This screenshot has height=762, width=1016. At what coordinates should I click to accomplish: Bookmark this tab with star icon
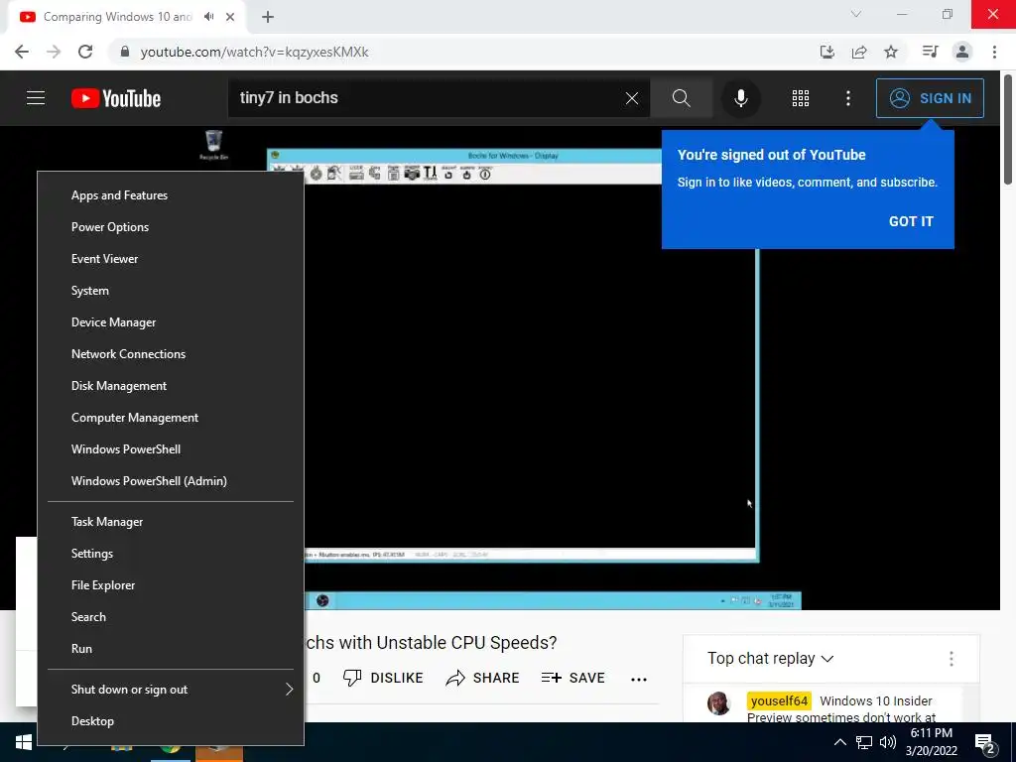click(891, 52)
